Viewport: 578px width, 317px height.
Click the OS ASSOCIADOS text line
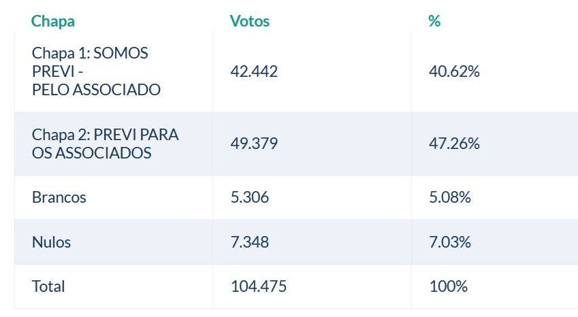pyautogui.click(x=91, y=153)
